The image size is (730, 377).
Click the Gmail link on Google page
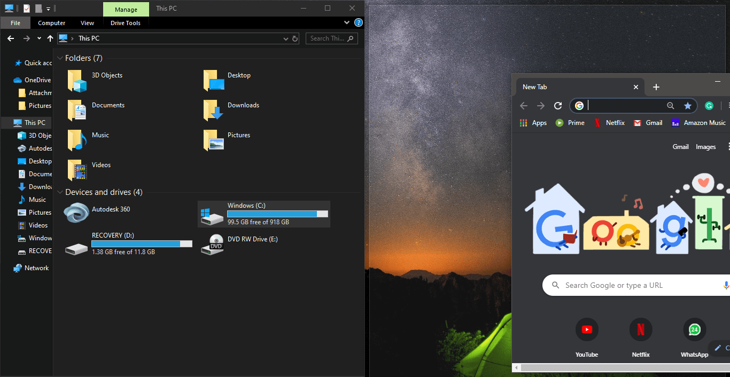point(680,147)
